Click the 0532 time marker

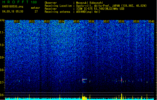point(32,21)
